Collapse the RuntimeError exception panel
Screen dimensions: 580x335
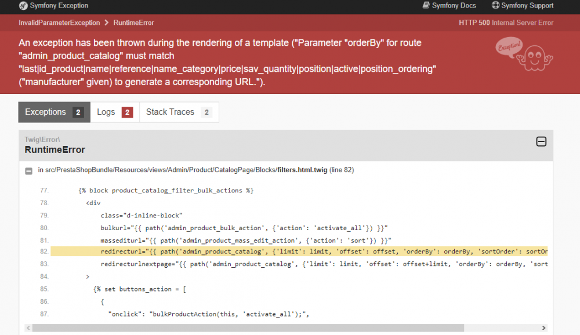click(x=541, y=141)
